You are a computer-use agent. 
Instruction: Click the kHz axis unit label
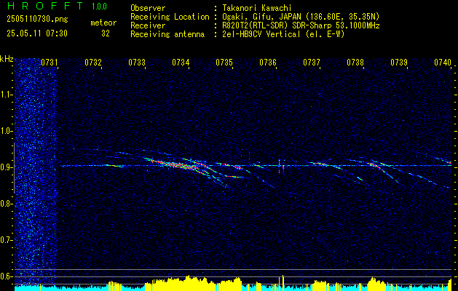coord(7,59)
